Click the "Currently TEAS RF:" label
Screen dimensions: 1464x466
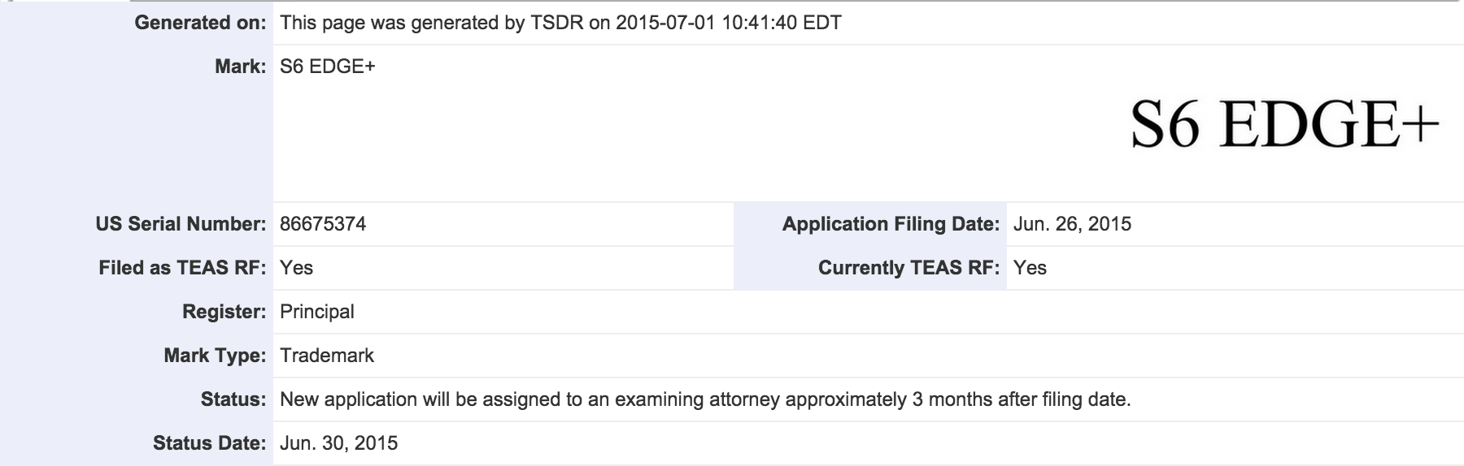pyautogui.click(x=908, y=268)
